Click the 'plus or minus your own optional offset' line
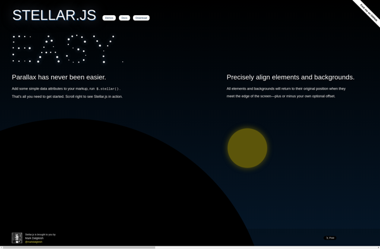The height and width of the screenshot is (249, 380). (x=305, y=96)
